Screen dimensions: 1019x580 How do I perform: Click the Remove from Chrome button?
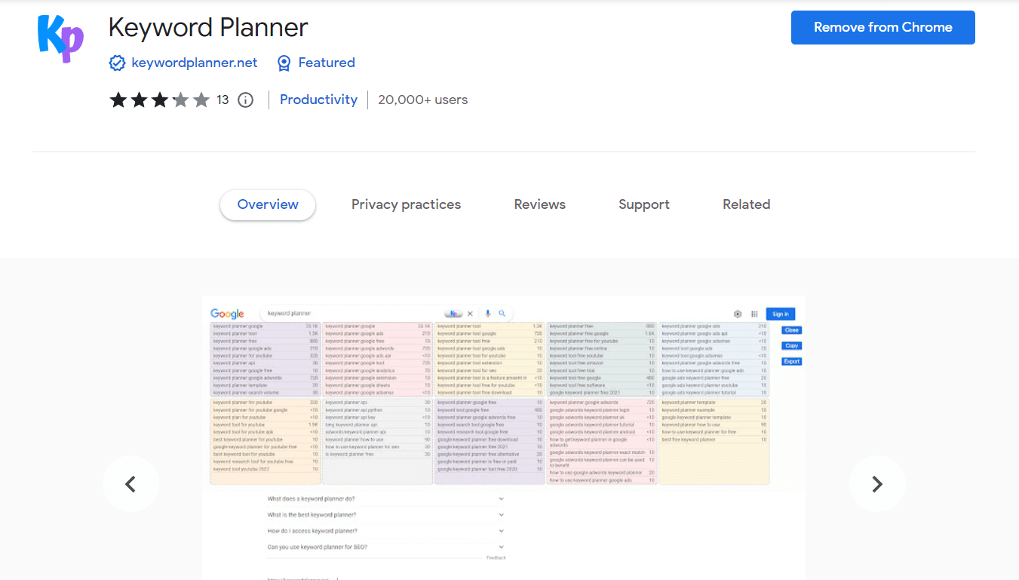click(x=883, y=27)
